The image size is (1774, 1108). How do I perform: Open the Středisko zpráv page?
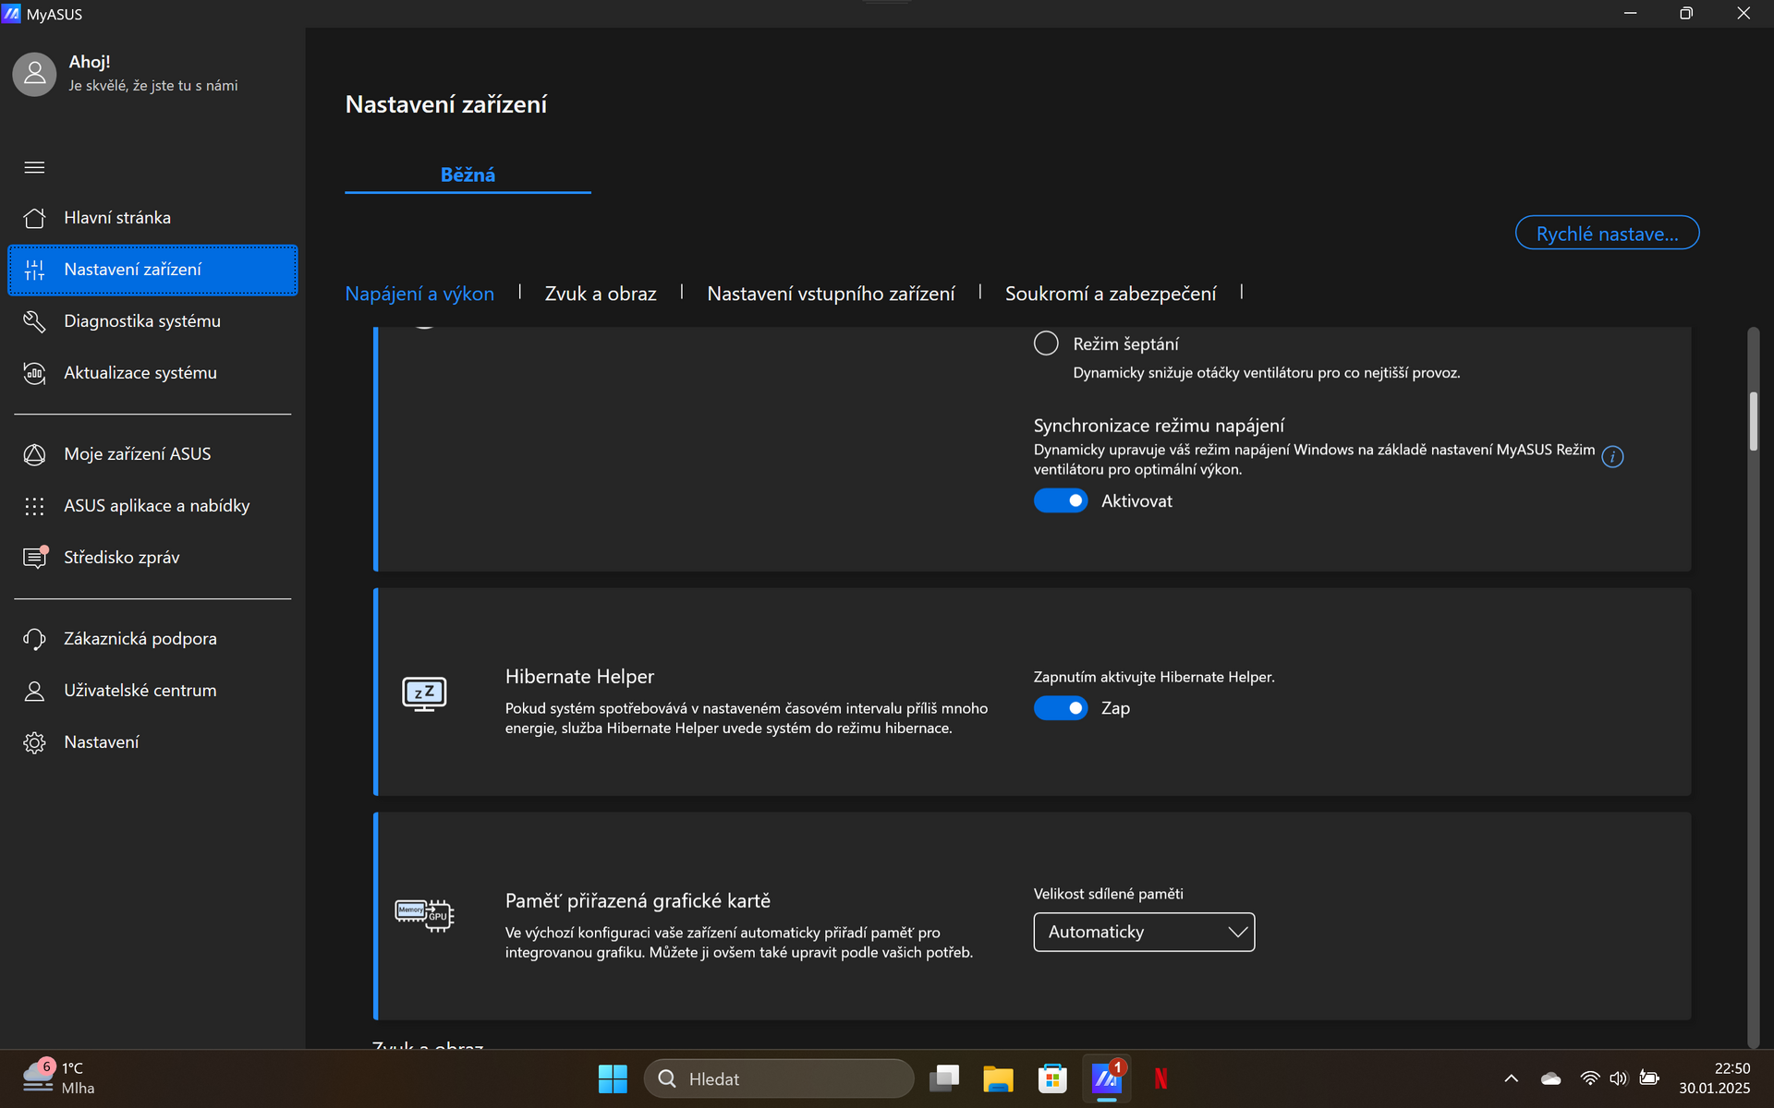click(152, 558)
